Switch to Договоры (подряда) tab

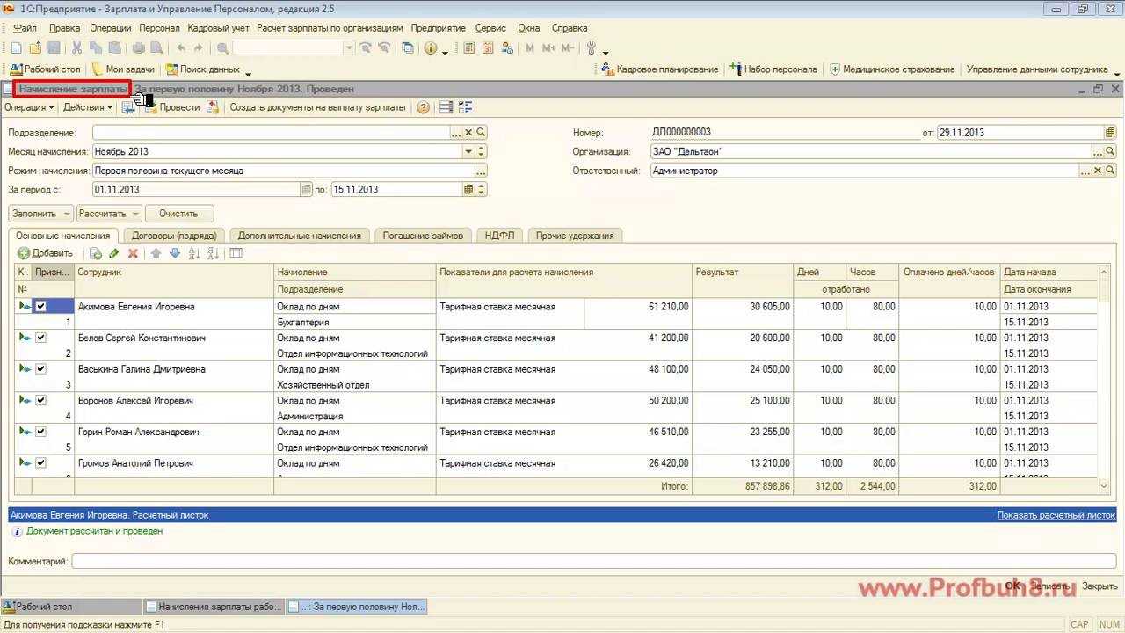point(173,236)
